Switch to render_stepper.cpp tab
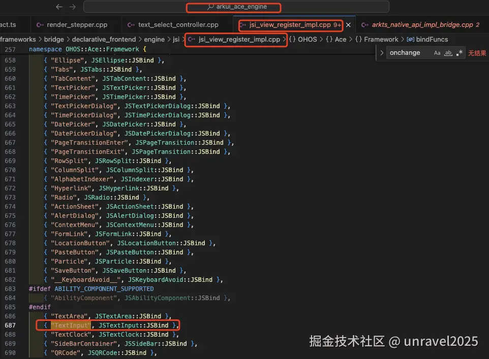The image size is (489, 359). 76,25
